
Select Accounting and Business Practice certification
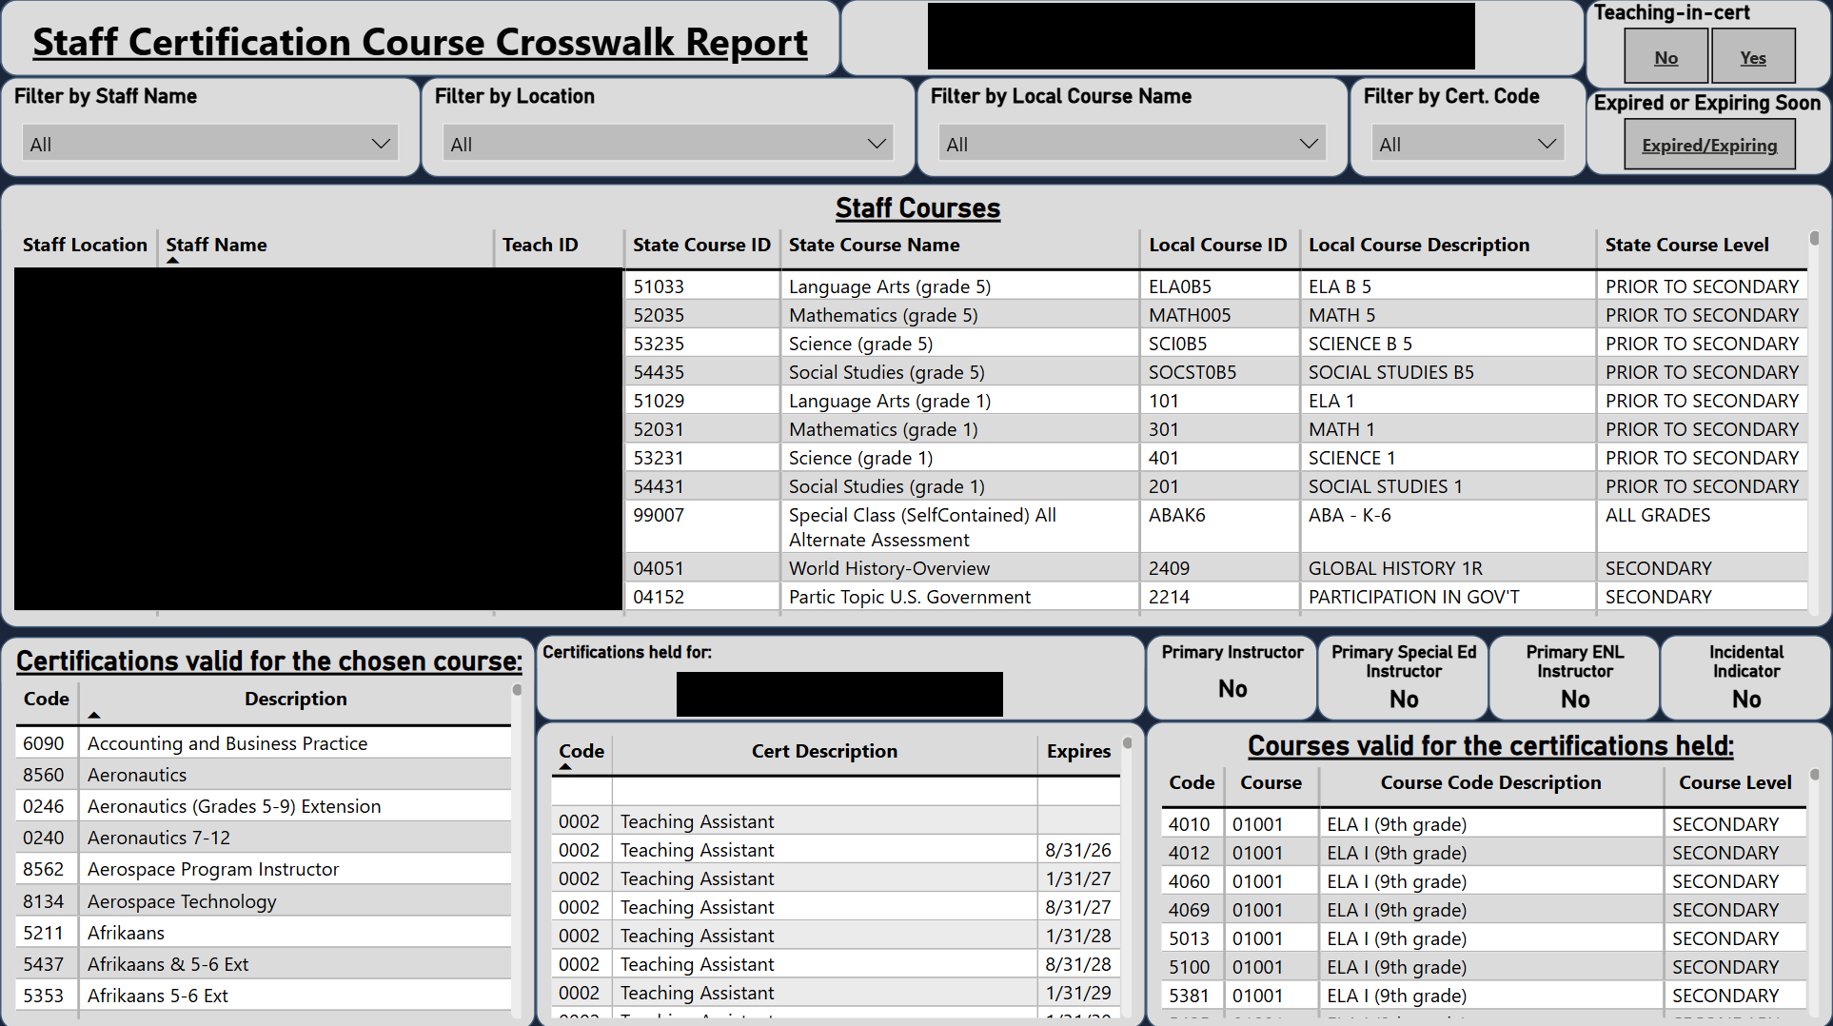[227, 743]
